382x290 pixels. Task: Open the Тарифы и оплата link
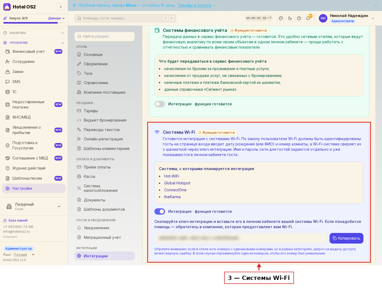[x=194, y=5]
